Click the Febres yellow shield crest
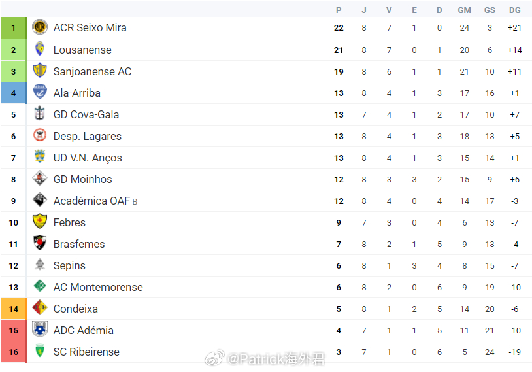The width and height of the screenshot is (532, 372). click(x=40, y=222)
